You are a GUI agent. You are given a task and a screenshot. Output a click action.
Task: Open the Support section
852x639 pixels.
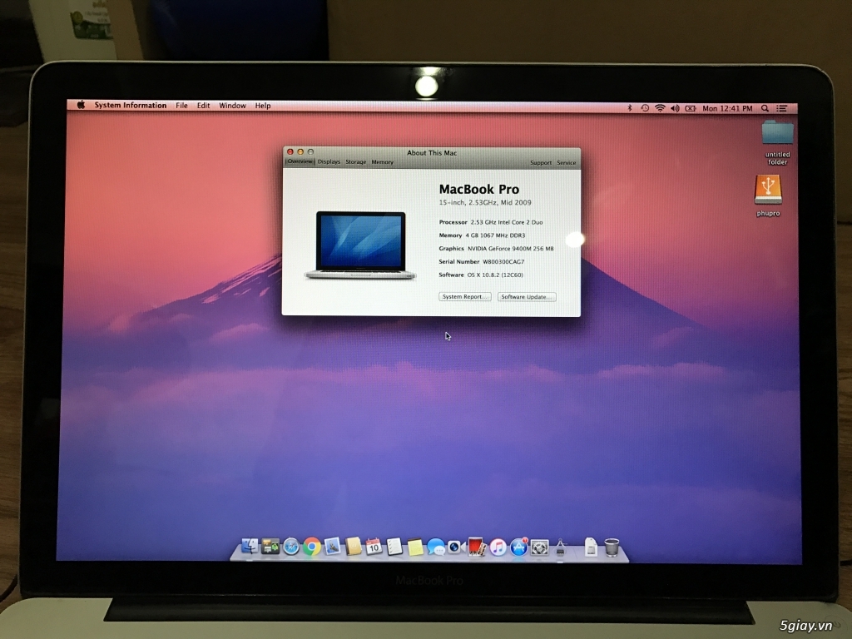pyautogui.click(x=541, y=162)
